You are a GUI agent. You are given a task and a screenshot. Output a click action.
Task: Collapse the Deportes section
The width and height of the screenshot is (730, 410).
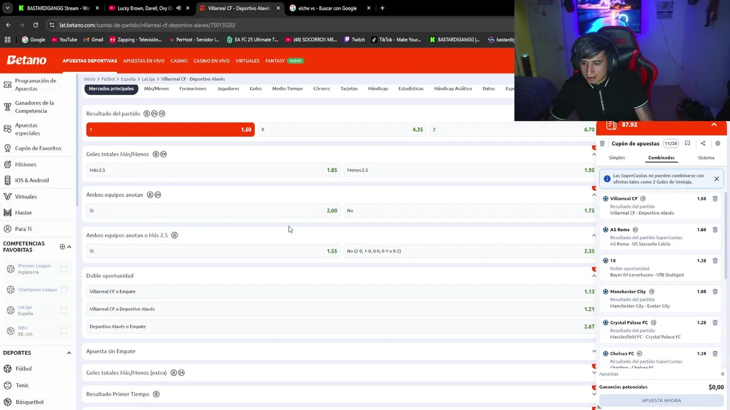coord(69,352)
